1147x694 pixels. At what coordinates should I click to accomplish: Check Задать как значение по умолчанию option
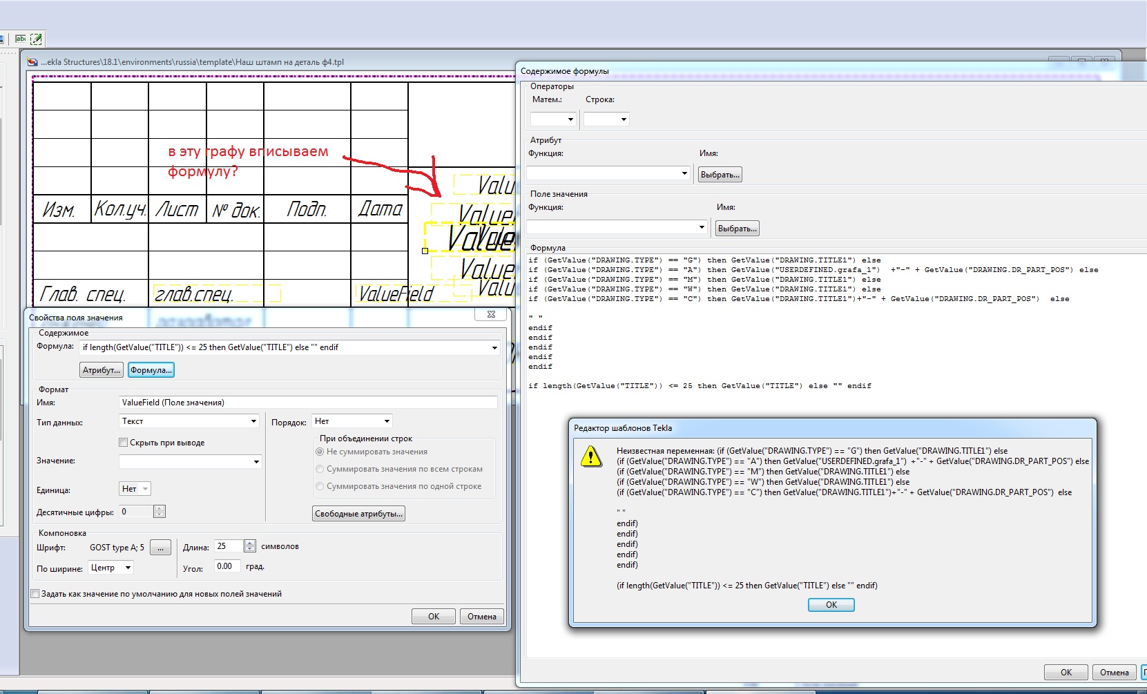[x=35, y=593]
